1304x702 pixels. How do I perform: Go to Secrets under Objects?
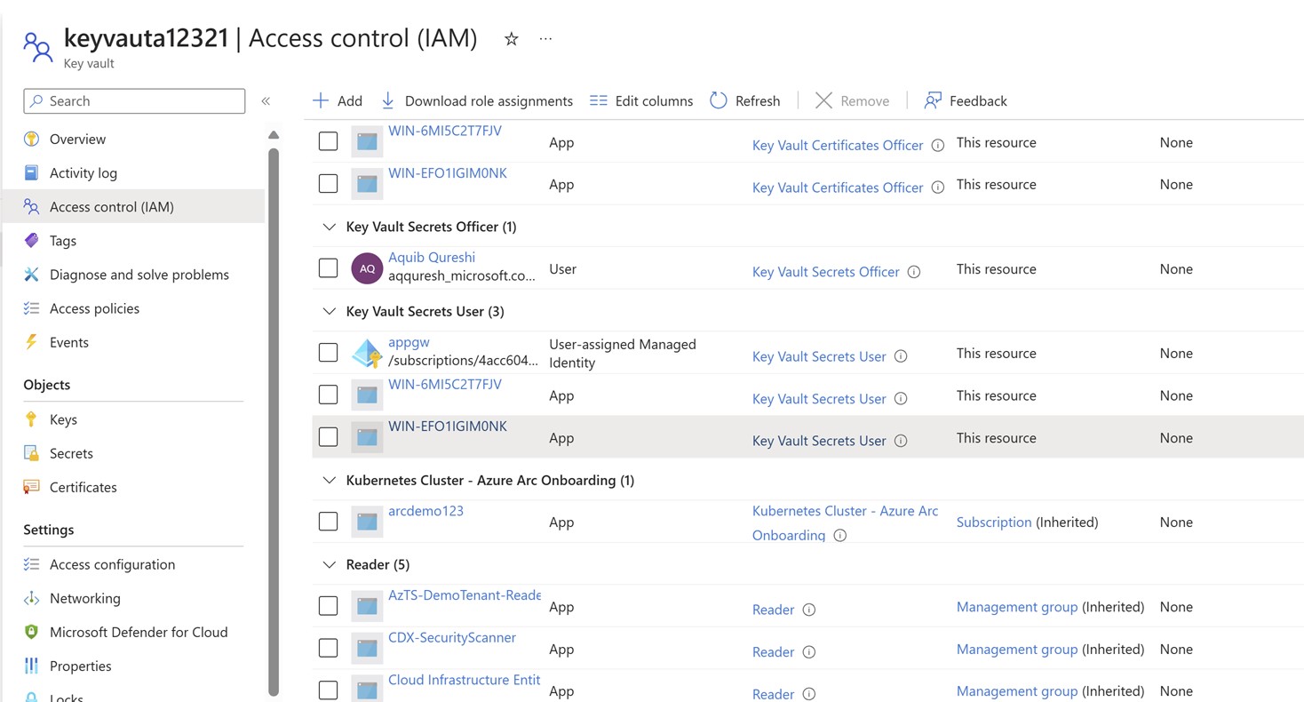(x=71, y=453)
